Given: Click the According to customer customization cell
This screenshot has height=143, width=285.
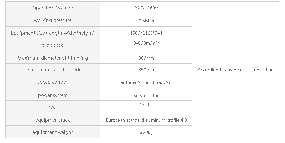Looking at the screenshot, I should click(x=235, y=70).
